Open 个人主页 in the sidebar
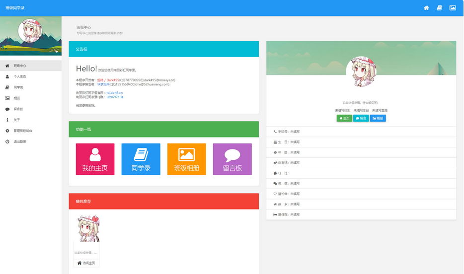The height and width of the screenshot is (274, 464). point(31,76)
